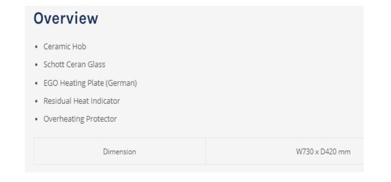
Task: Click the word German in parentheses
Action: pos(121,83)
